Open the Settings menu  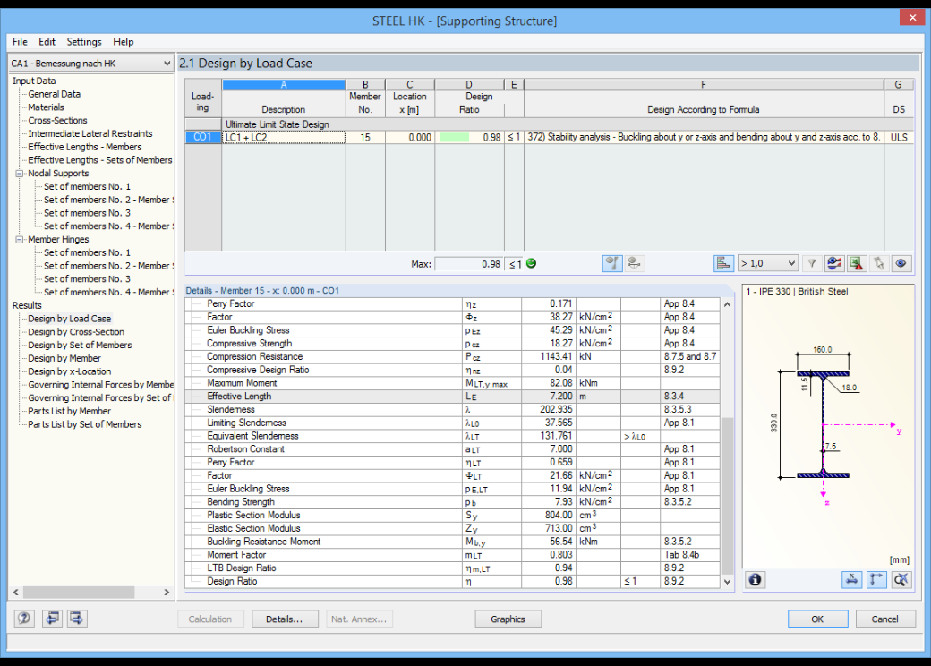[84, 41]
